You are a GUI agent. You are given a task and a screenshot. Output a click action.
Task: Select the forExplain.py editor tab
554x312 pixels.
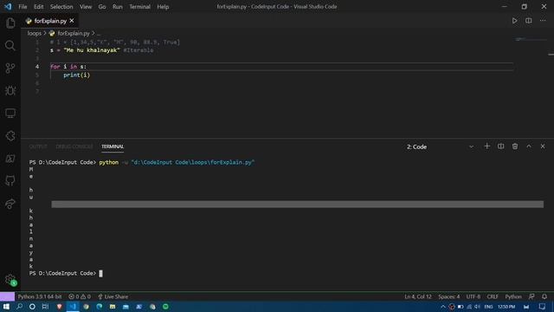click(50, 21)
